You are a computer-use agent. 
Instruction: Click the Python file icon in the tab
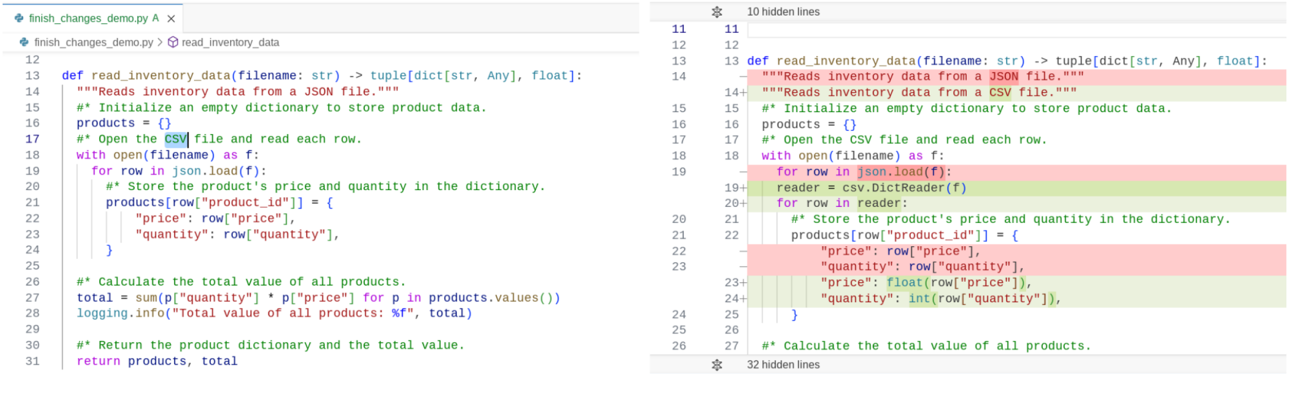point(19,18)
